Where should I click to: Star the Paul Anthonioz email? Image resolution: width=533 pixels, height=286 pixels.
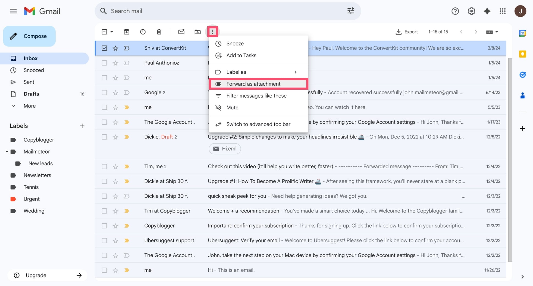[x=115, y=63]
